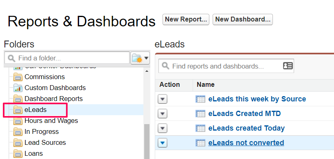Viewport: 334px width, 159px height.
Task: Open the action dropdown for eLeads this week by Source
Action: point(163,99)
